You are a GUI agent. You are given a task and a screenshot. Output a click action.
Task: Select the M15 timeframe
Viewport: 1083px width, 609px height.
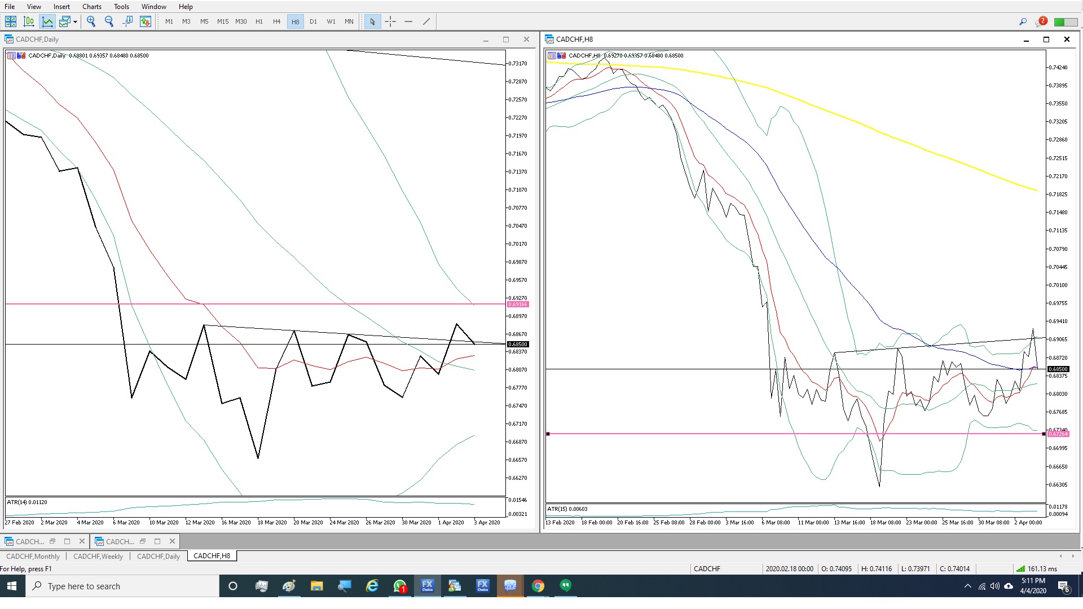pos(223,21)
